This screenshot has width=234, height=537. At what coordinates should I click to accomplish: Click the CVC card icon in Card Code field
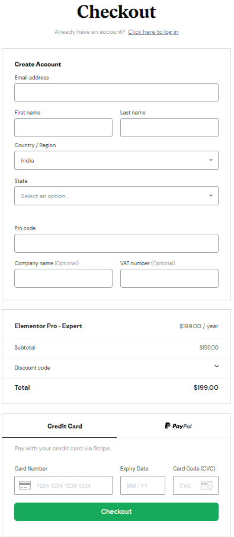coord(207,485)
